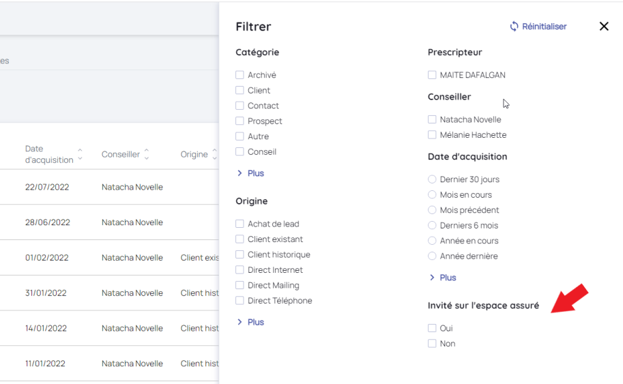Image resolution: width=623 pixels, height=384 pixels.
Task: Tick the Prospect category checkbox
Action: [240, 121]
